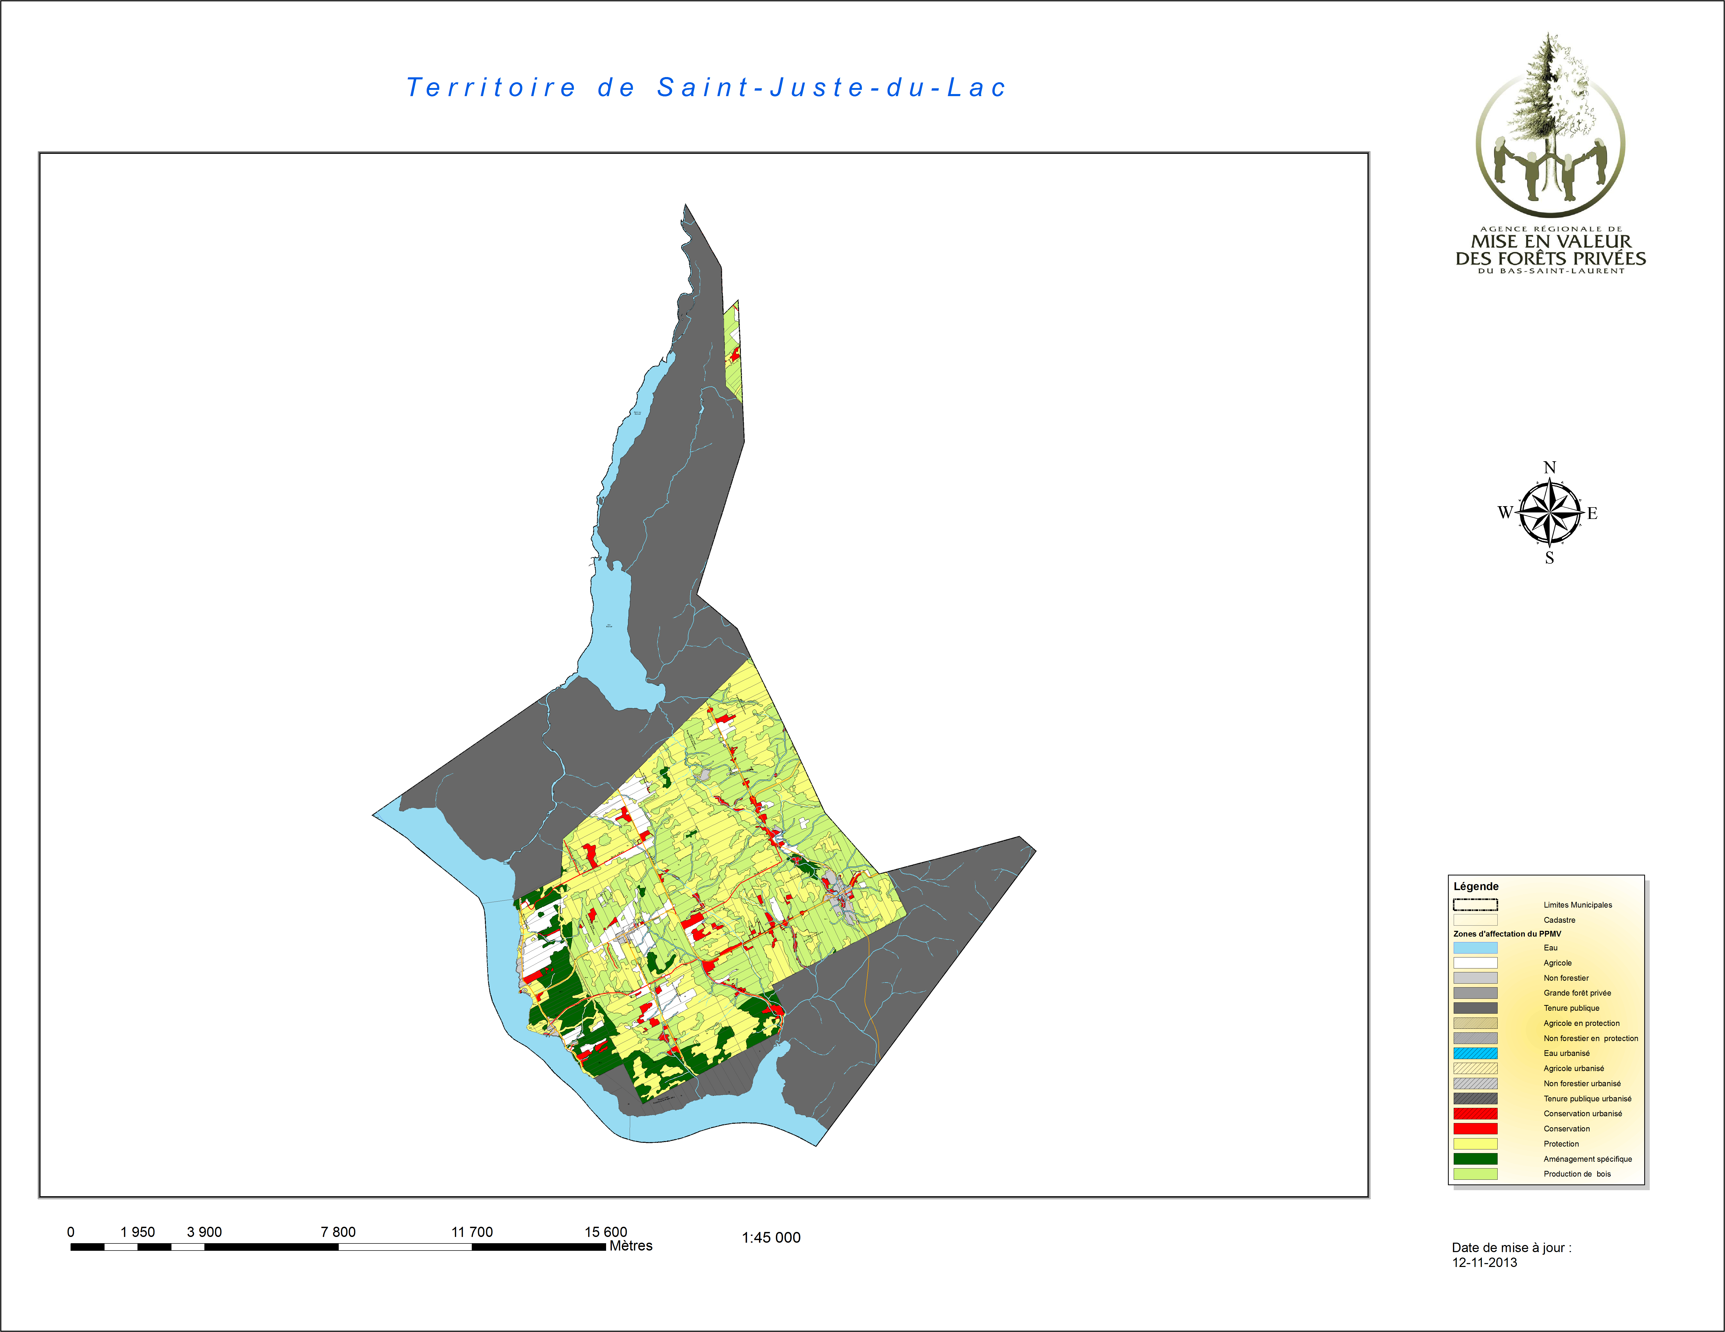Click the 'S' letter below the compass
Screen dimensions: 1725x1332
(1550, 558)
